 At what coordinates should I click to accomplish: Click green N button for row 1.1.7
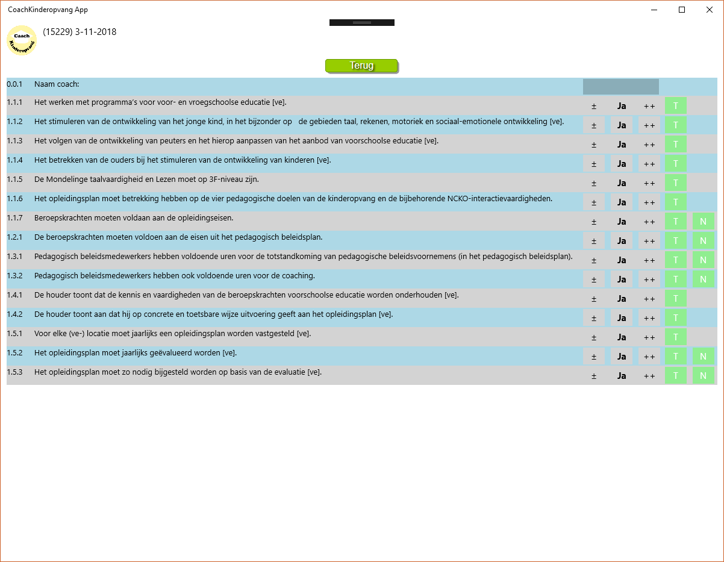pyautogui.click(x=704, y=222)
